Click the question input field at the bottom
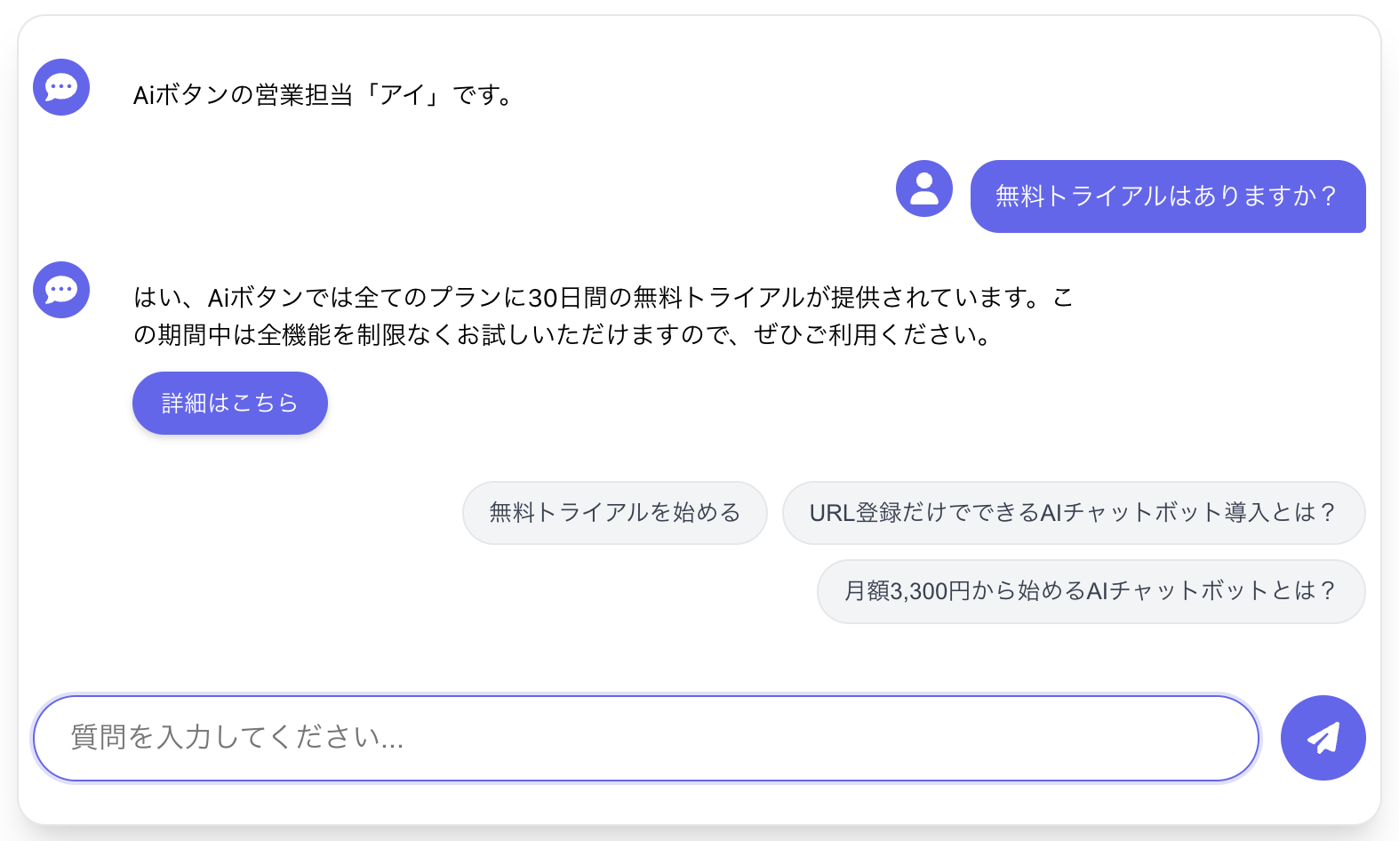Viewport: 1399px width, 841px height. [x=644, y=738]
